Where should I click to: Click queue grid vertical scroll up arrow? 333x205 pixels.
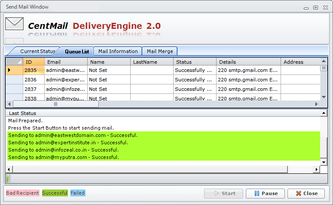[324, 61]
